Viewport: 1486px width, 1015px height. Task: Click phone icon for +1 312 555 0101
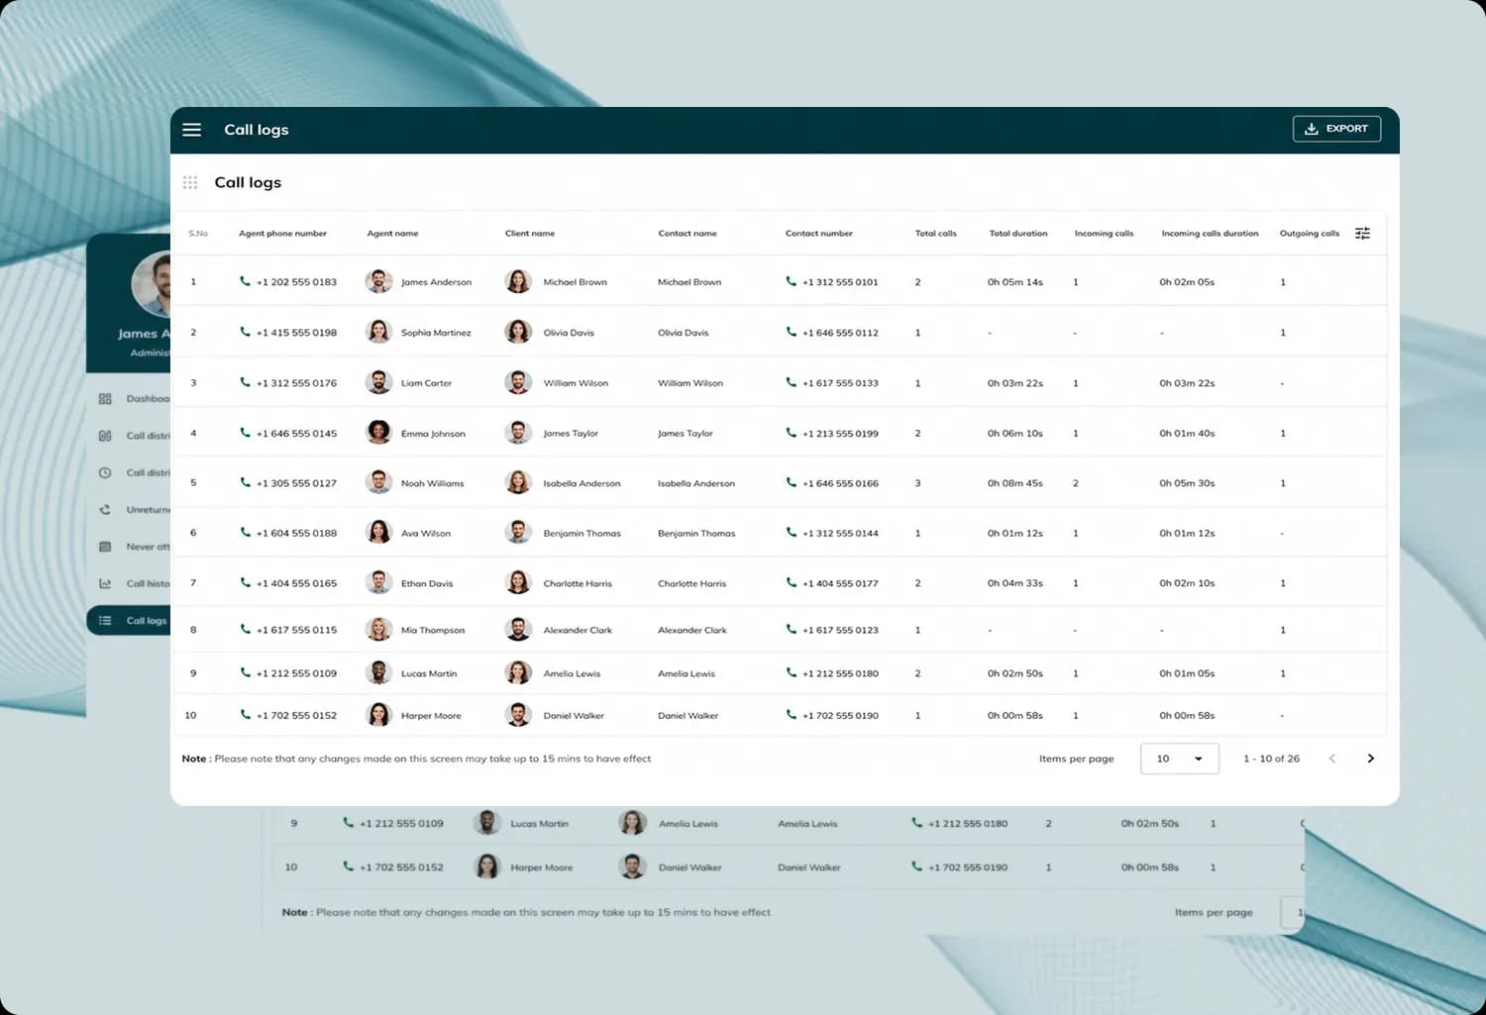click(791, 281)
